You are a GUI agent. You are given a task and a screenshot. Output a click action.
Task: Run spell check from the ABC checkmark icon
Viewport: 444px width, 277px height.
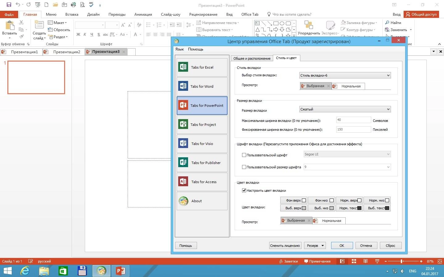(x=91, y=5)
